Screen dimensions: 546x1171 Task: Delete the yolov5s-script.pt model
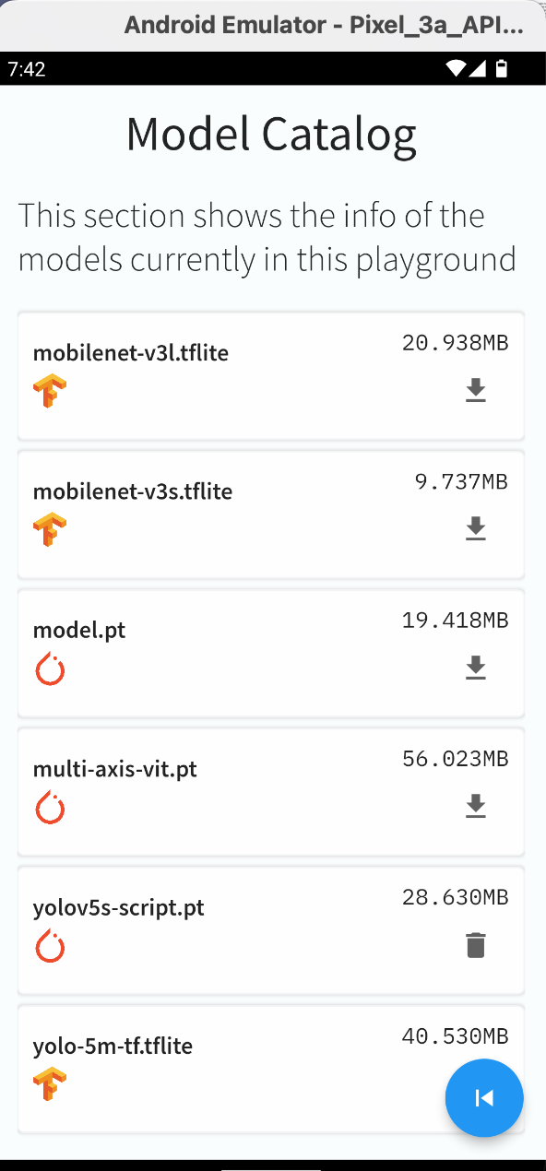[475, 945]
